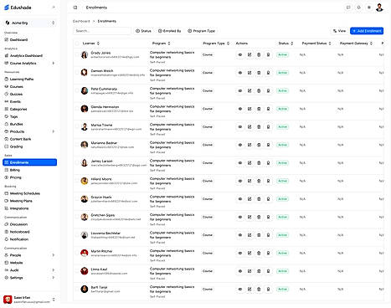Open user profile avatar in top right
The width and height of the screenshot is (391, 308).
379,8
